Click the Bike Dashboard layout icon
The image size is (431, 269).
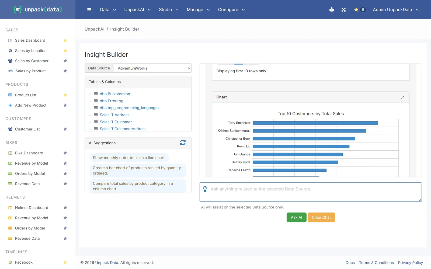click(x=10, y=153)
